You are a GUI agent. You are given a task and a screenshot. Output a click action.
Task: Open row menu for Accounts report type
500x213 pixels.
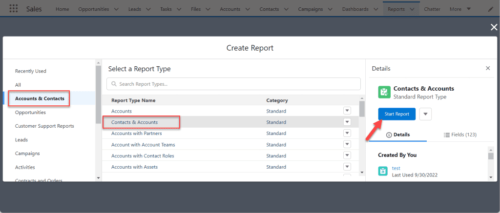[347, 111]
